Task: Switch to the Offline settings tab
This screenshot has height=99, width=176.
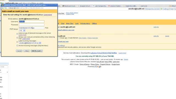Action: tap(94, 23)
